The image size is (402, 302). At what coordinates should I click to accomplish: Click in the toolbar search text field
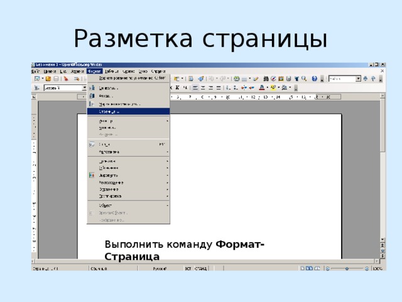coord(342,79)
